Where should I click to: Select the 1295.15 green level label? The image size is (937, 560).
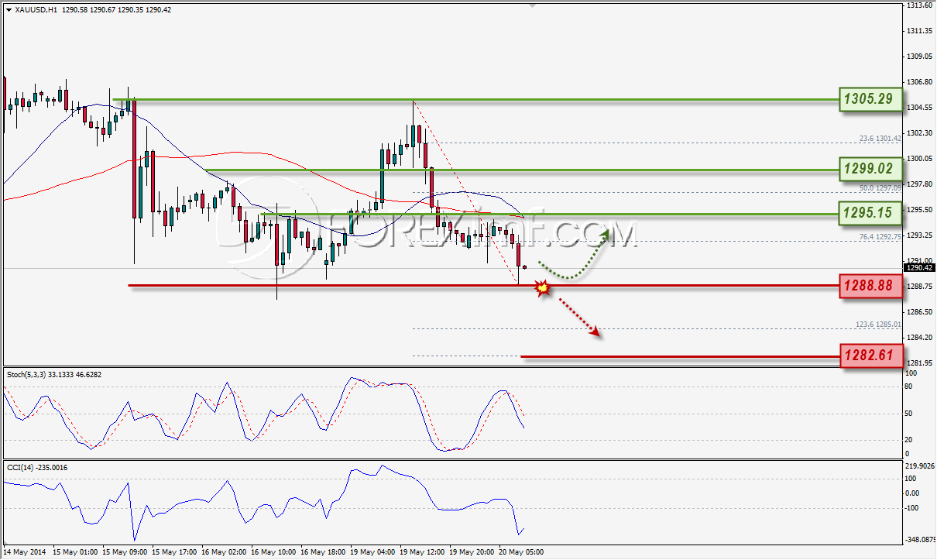(870, 212)
